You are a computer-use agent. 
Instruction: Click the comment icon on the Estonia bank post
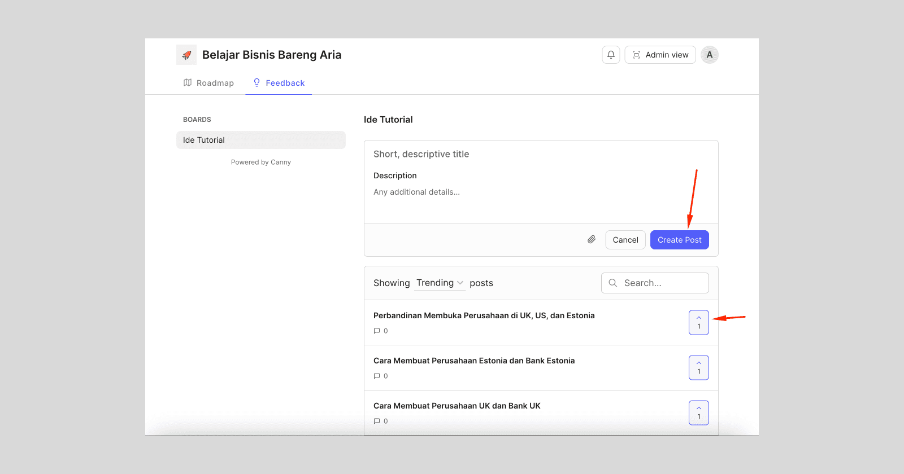[x=377, y=376]
